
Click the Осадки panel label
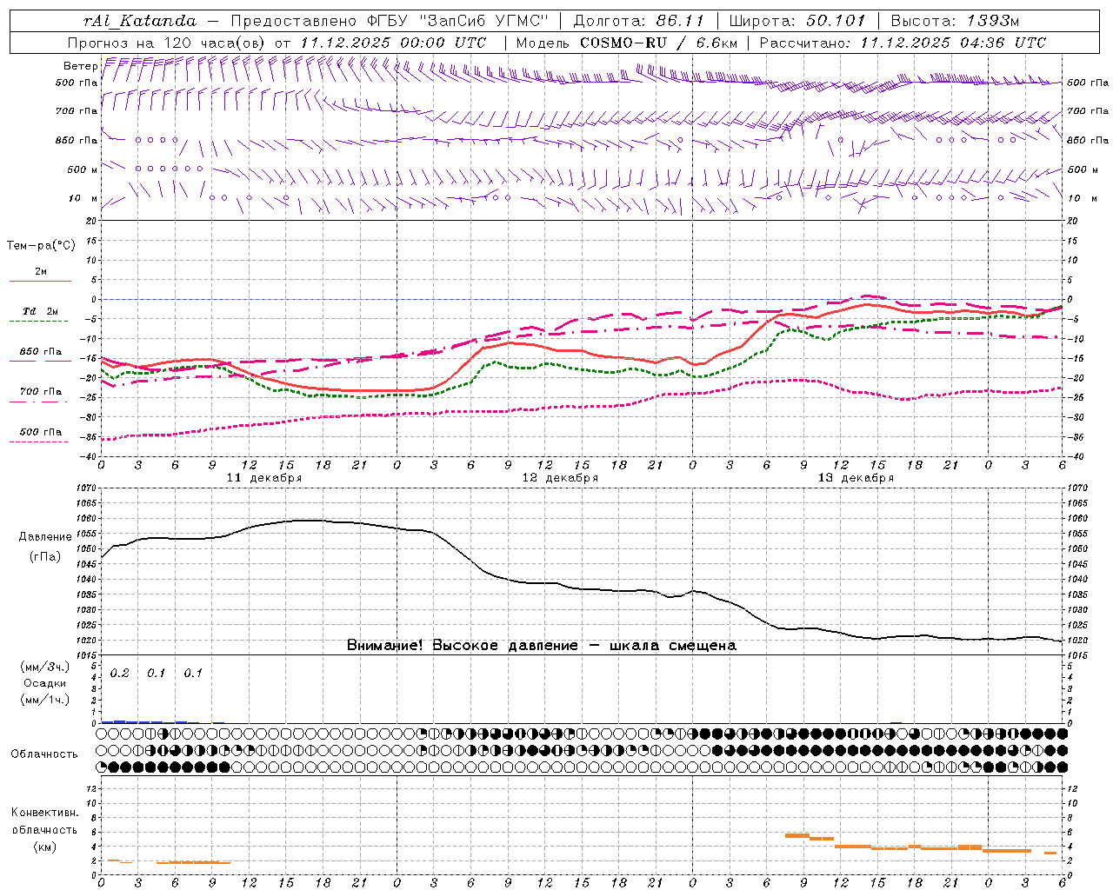coord(45,683)
